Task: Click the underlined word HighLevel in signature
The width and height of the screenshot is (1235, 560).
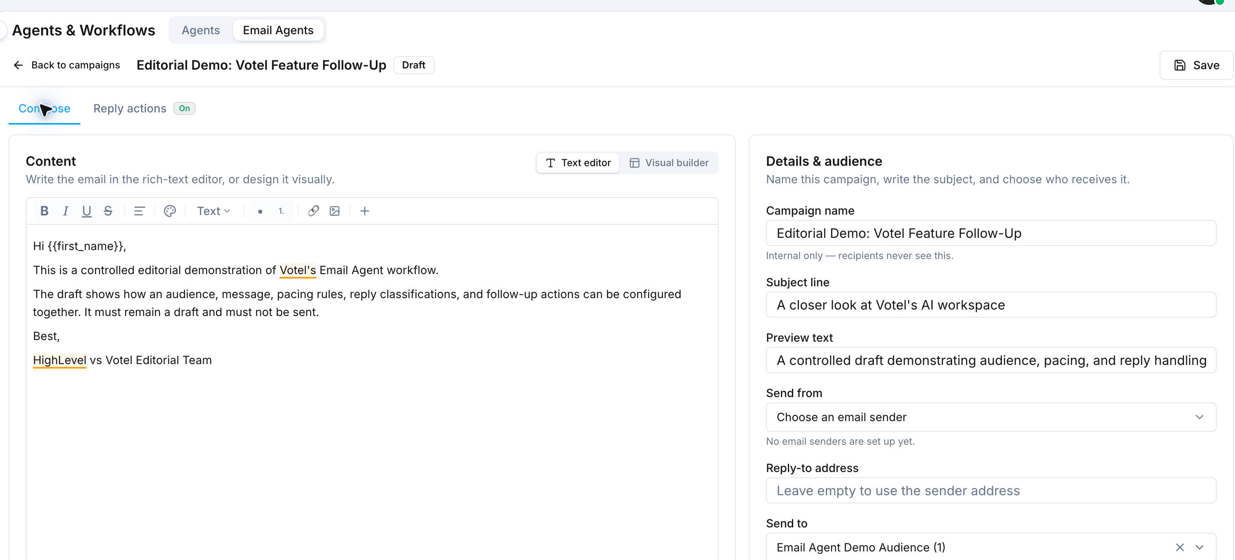Action: (x=60, y=360)
